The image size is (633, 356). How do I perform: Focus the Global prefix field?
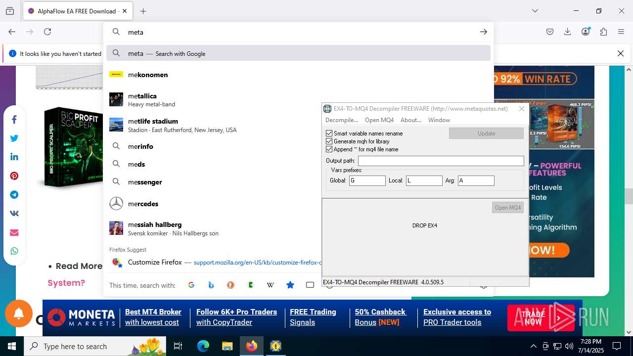click(367, 181)
